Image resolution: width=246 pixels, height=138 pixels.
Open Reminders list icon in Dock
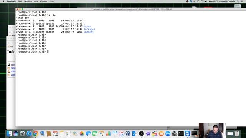click(68, 134)
